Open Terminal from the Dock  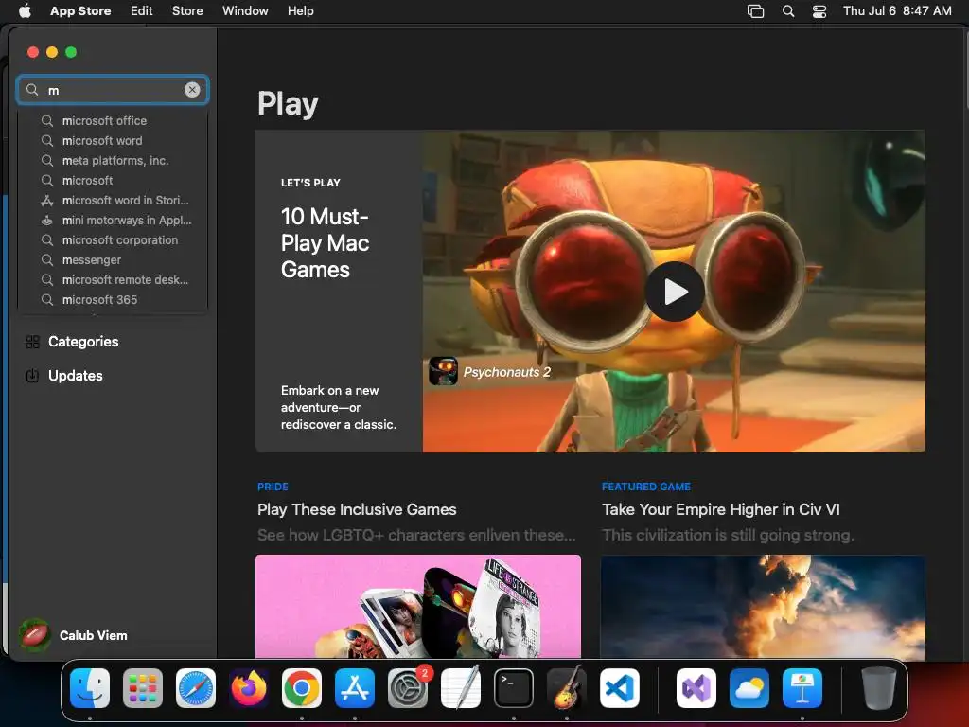coord(514,687)
